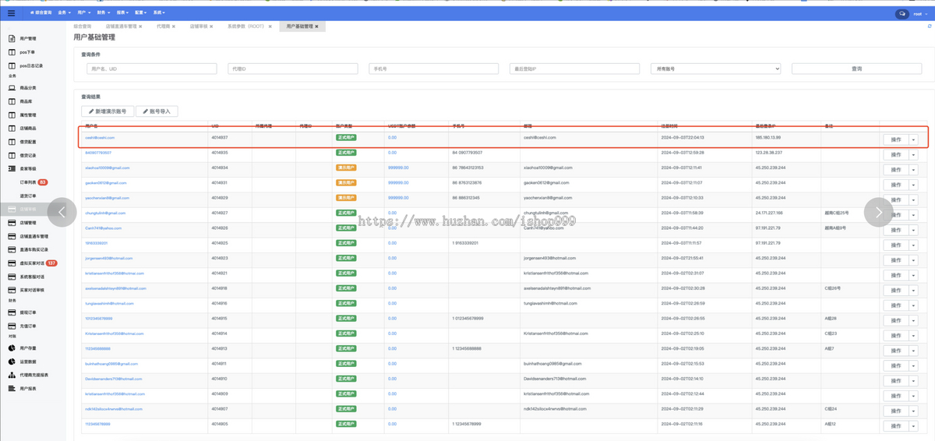This screenshot has height=441, width=935.
Task: Open 提现订单 in the sidebar
Action: [x=27, y=312]
